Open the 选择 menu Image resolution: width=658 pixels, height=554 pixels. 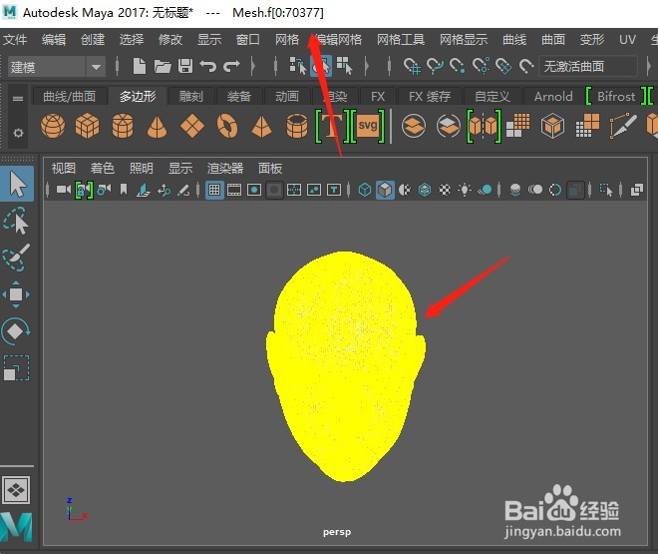coord(132,40)
